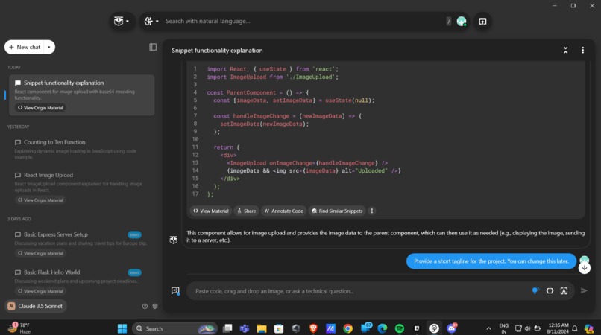Image resolution: width=601 pixels, height=335 pixels.
Task: Open Microsoft Teams from the taskbar
Action: point(245,328)
